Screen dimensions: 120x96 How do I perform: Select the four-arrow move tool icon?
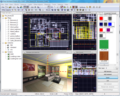[52, 7]
